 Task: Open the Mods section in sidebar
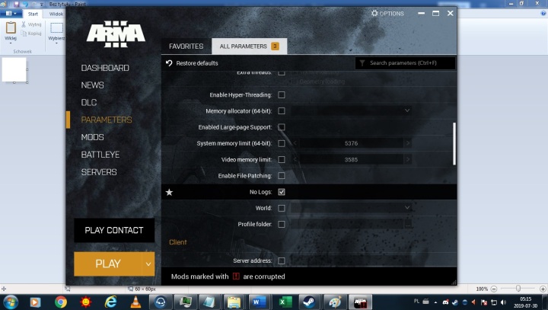coord(93,137)
